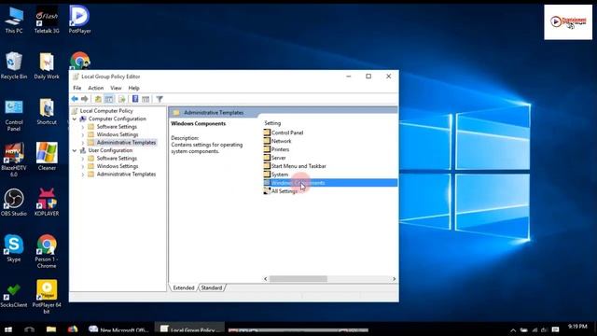Viewport: 597px width, 336px height.
Task: Expand Windows Settings under Computer Configuration
Action: click(x=83, y=134)
